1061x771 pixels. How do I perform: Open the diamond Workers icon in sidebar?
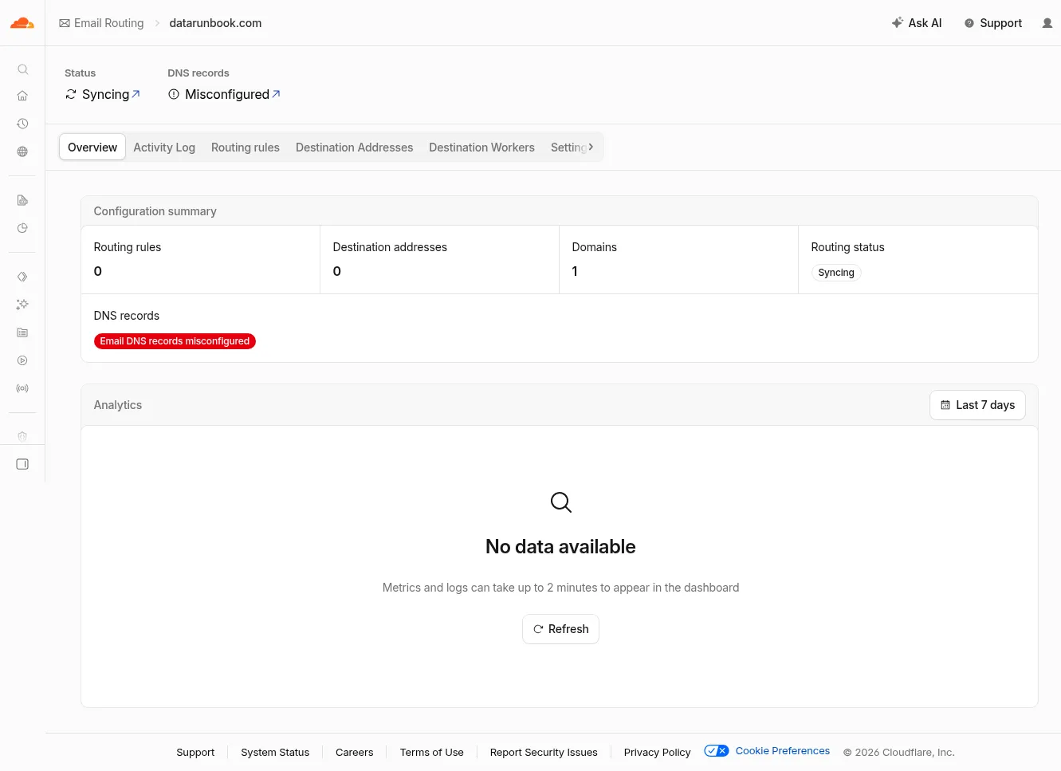[x=22, y=277]
